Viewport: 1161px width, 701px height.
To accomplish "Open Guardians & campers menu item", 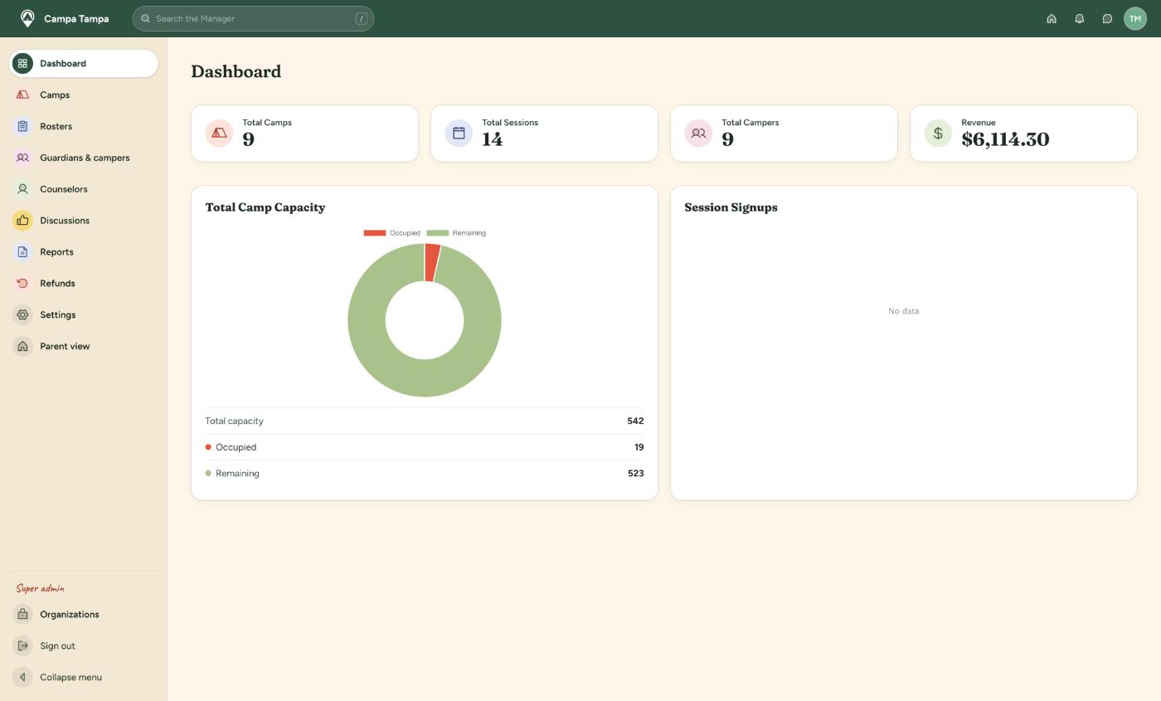I will coord(84,158).
